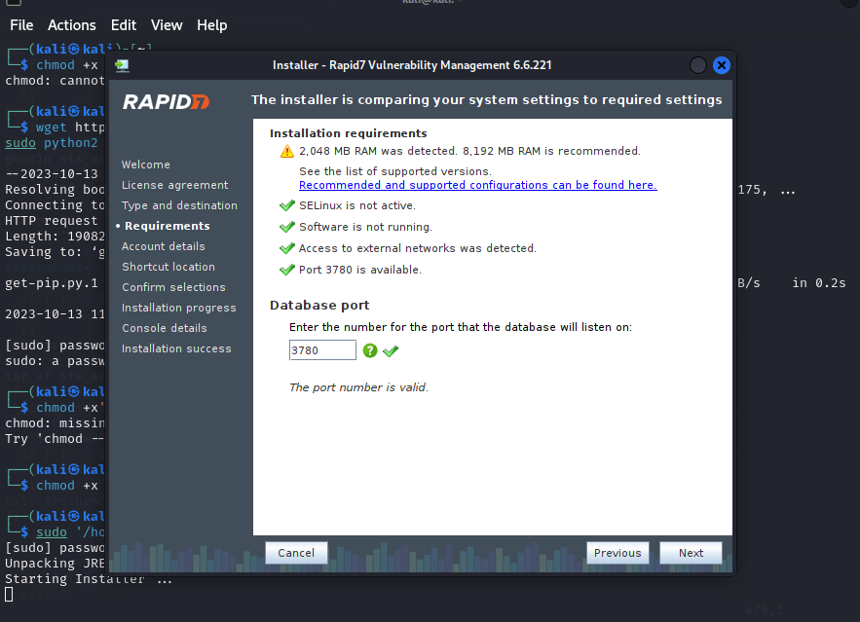860x622 pixels.
Task: Close the installer with the blue X button
Action: point(722,66)
